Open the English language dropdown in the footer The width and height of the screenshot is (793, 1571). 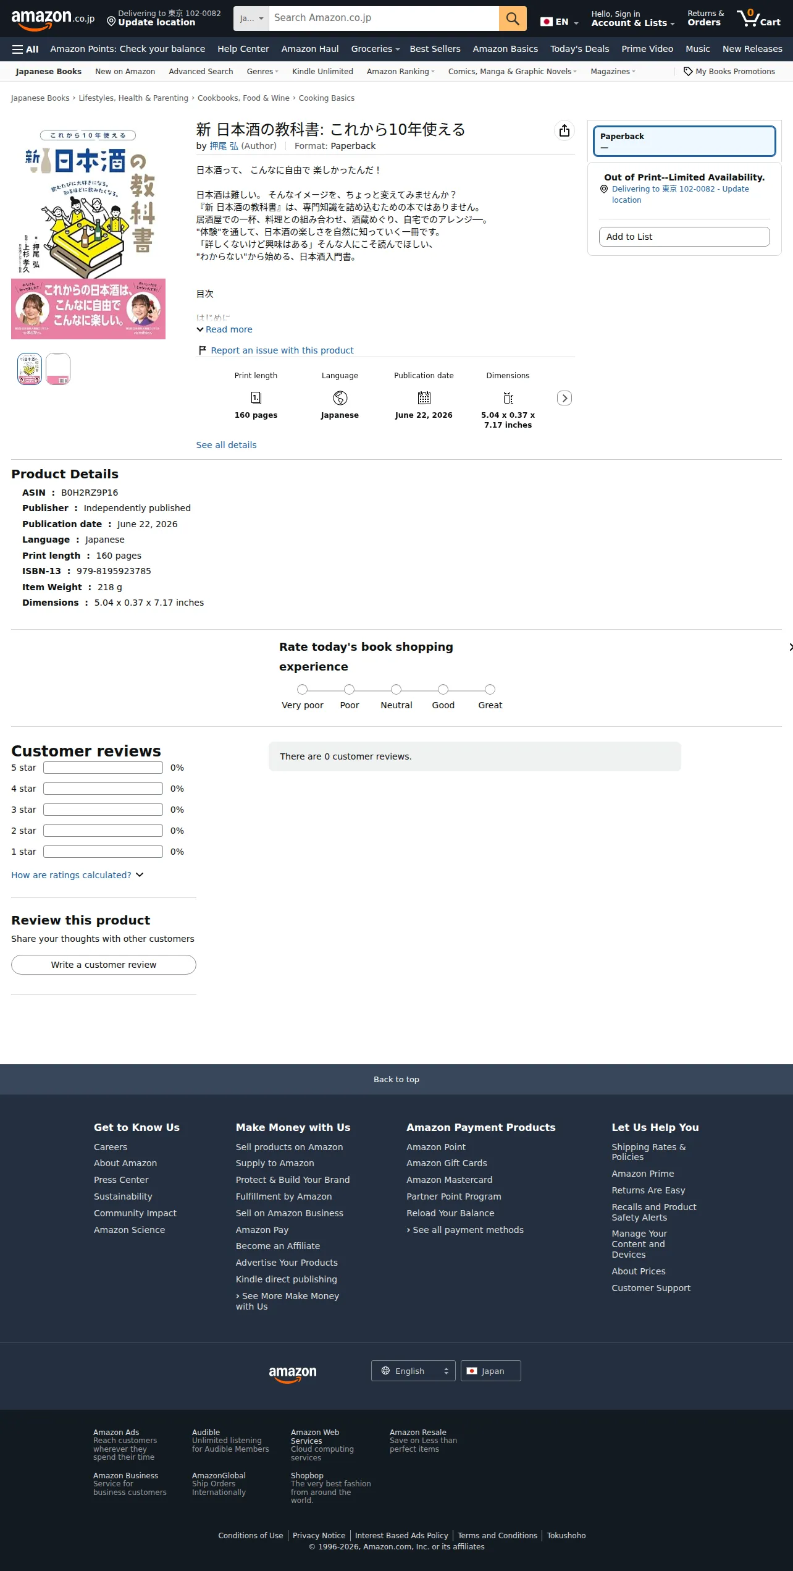(413, 1371)
